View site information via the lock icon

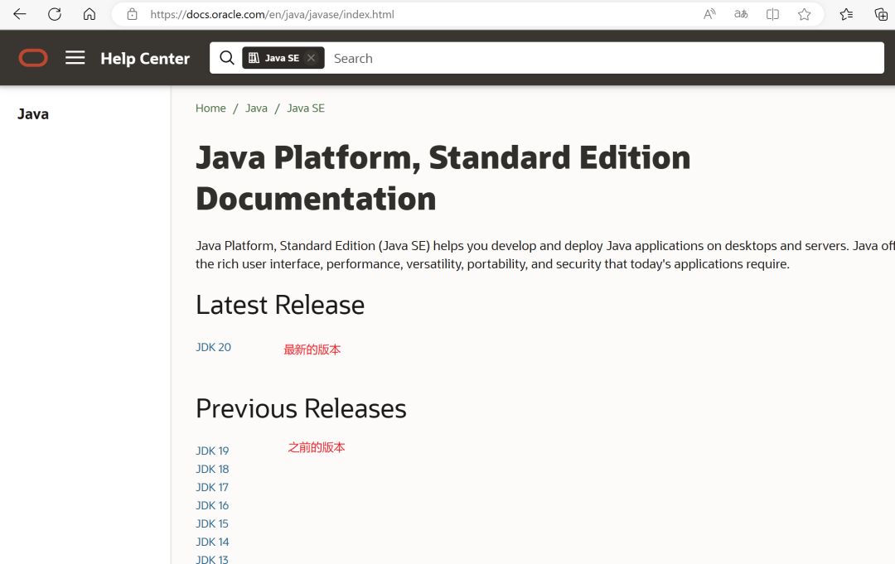pos(133,14)
